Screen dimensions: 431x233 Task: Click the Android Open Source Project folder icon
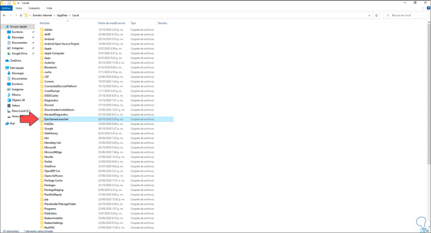(42, 44)
